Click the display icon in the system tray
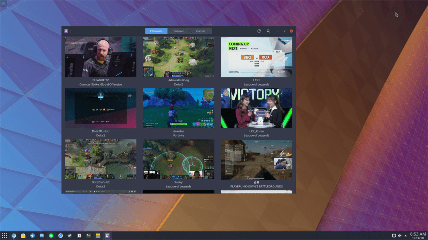 [394, 235]
